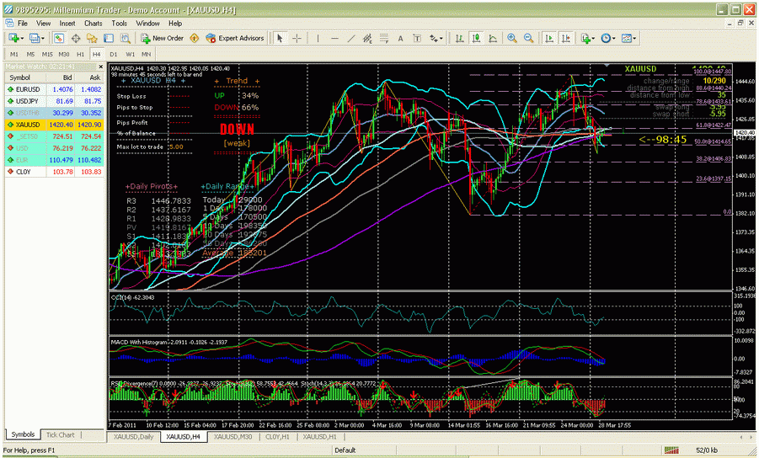Select the trendline drawing tool

coord(351,38)
